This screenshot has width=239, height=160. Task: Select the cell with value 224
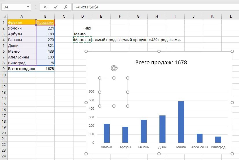coord(45,28)
